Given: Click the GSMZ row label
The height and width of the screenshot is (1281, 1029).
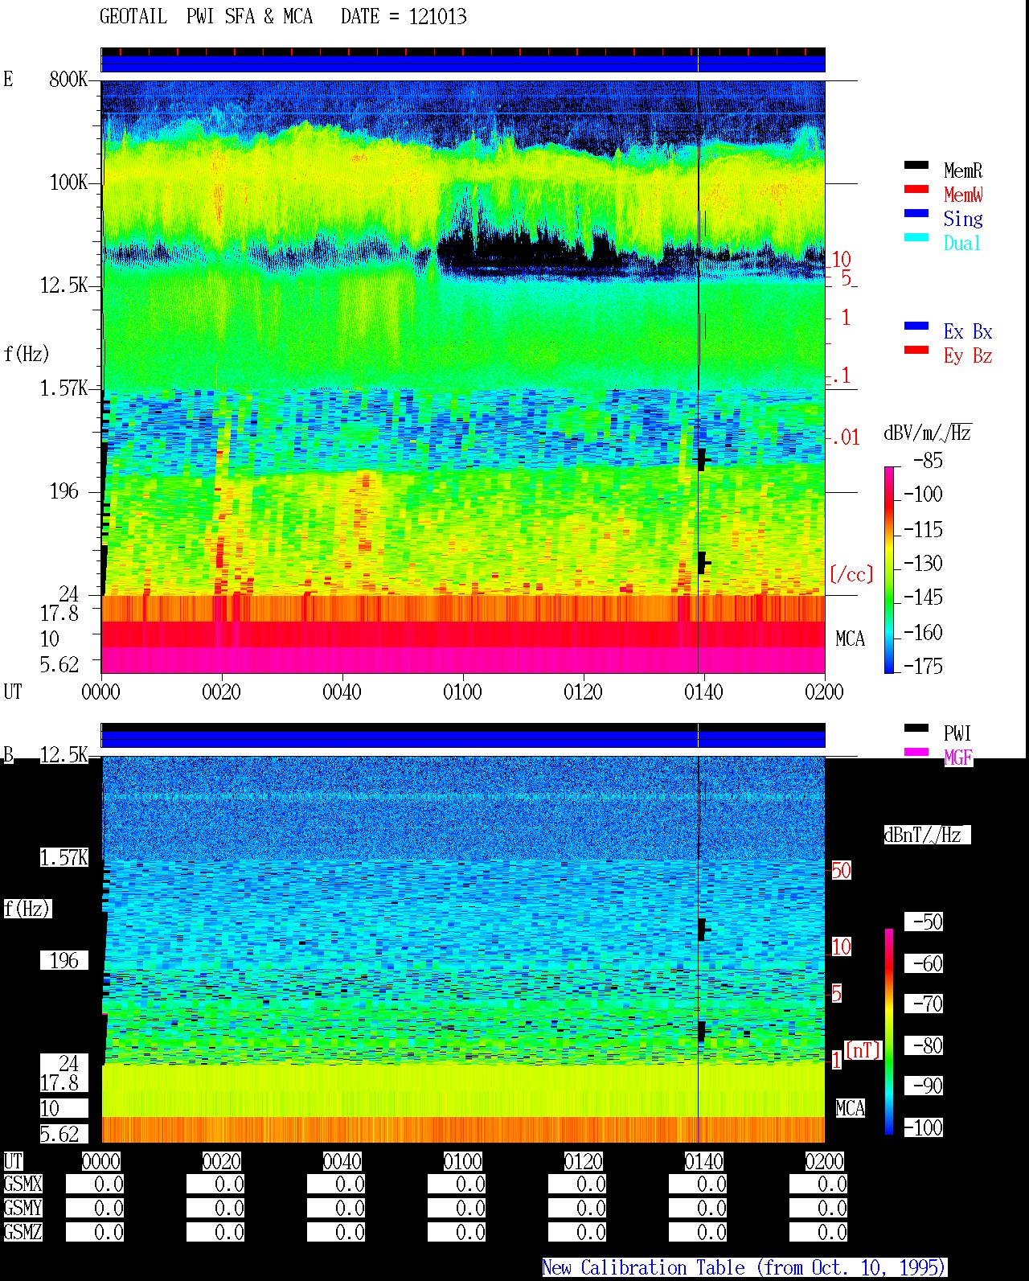Looking at the screenshot, I should pyautogui.click(x=23, y=1232).
